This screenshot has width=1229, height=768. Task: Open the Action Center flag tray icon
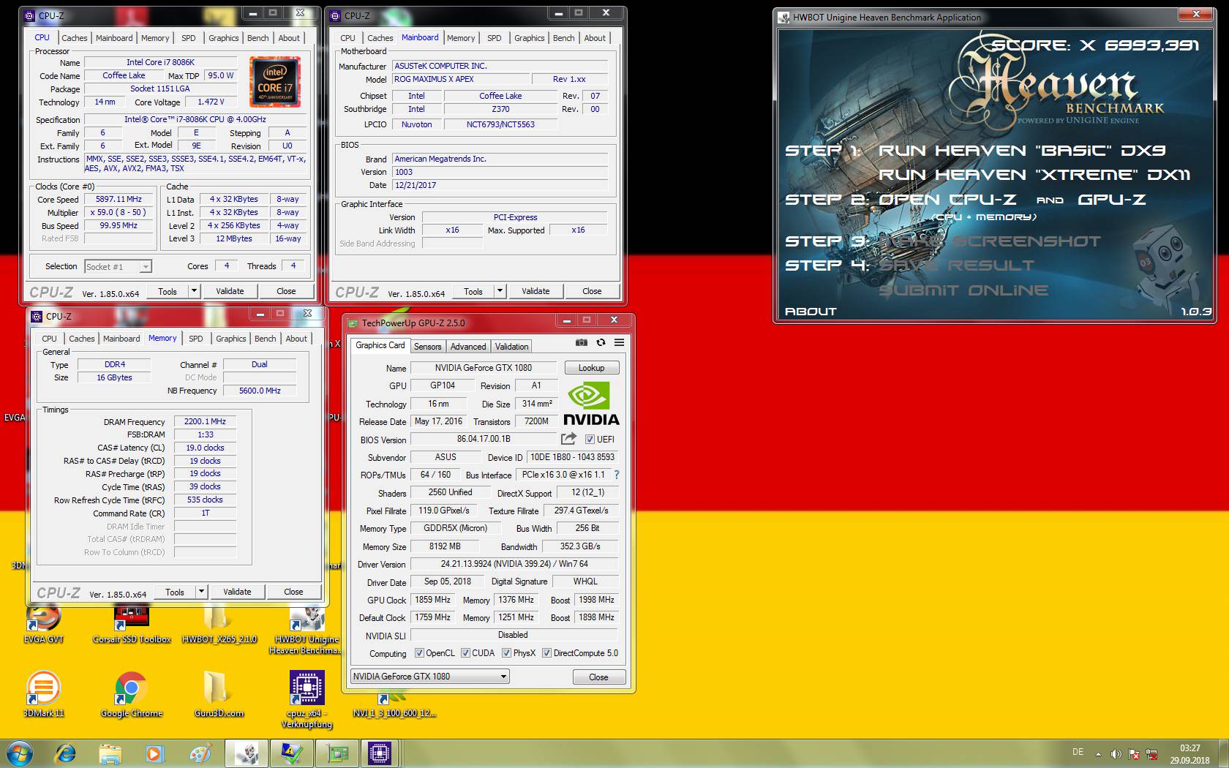(x=1134, y=754)
